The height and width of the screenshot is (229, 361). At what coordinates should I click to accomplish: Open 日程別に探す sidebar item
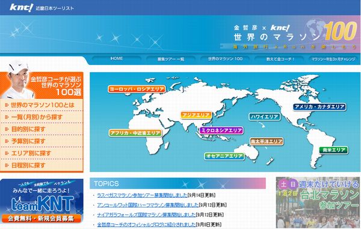(x=42, y=165)
